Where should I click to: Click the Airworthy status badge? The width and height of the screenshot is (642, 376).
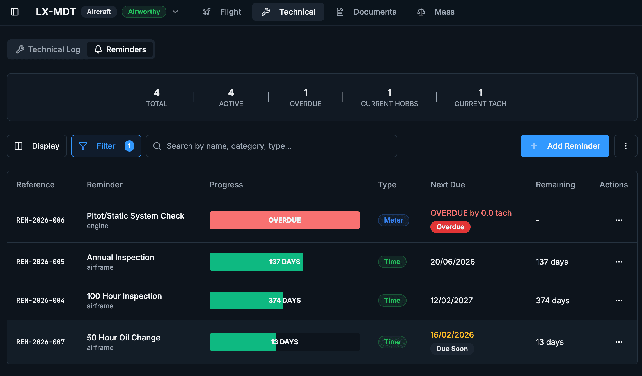coord(144,12)
